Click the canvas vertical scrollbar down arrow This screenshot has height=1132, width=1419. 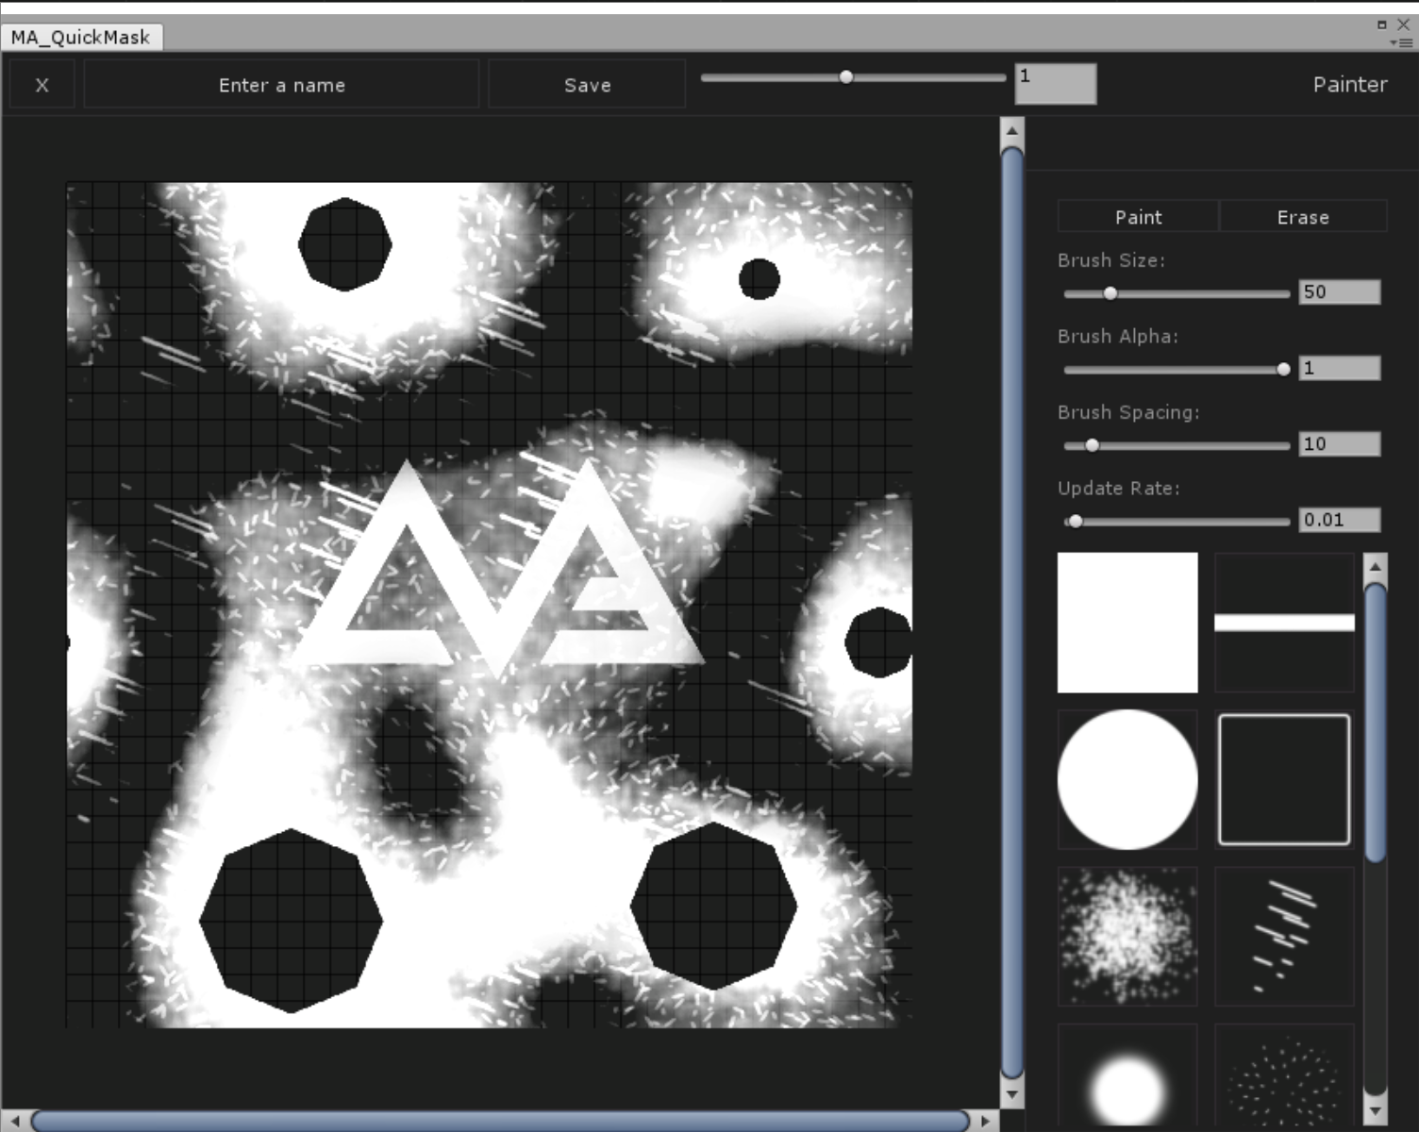[x=1011, y=1095]
